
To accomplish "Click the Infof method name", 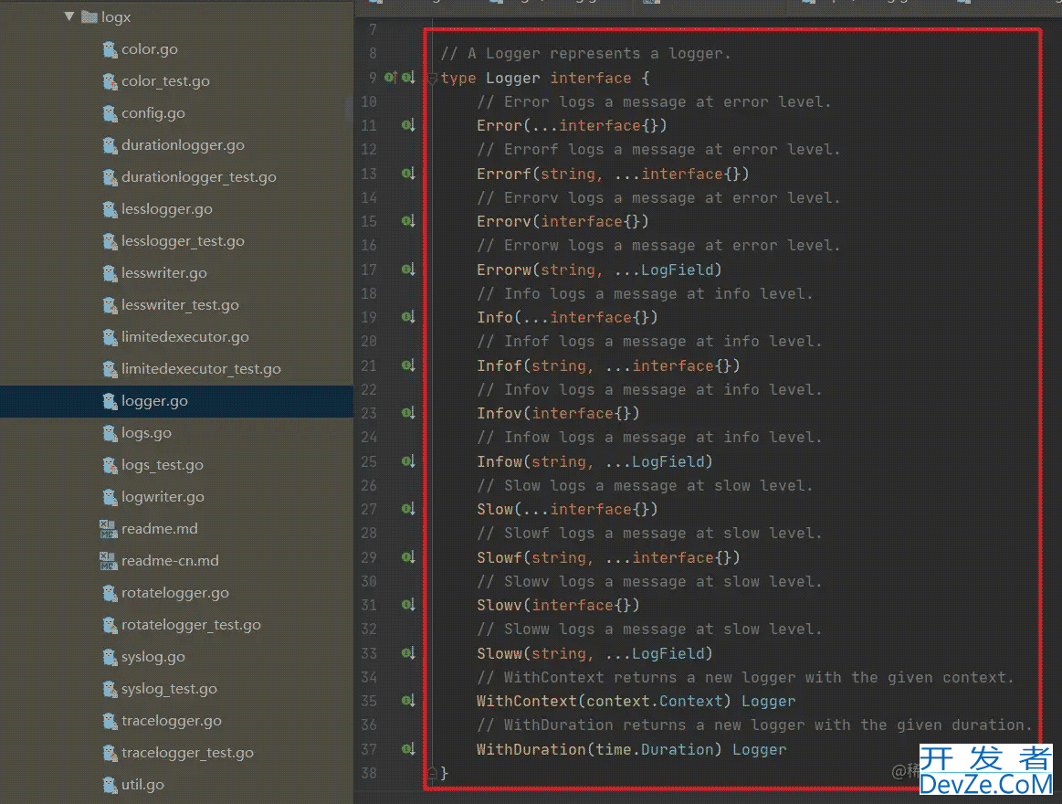I will coord(499,366).
